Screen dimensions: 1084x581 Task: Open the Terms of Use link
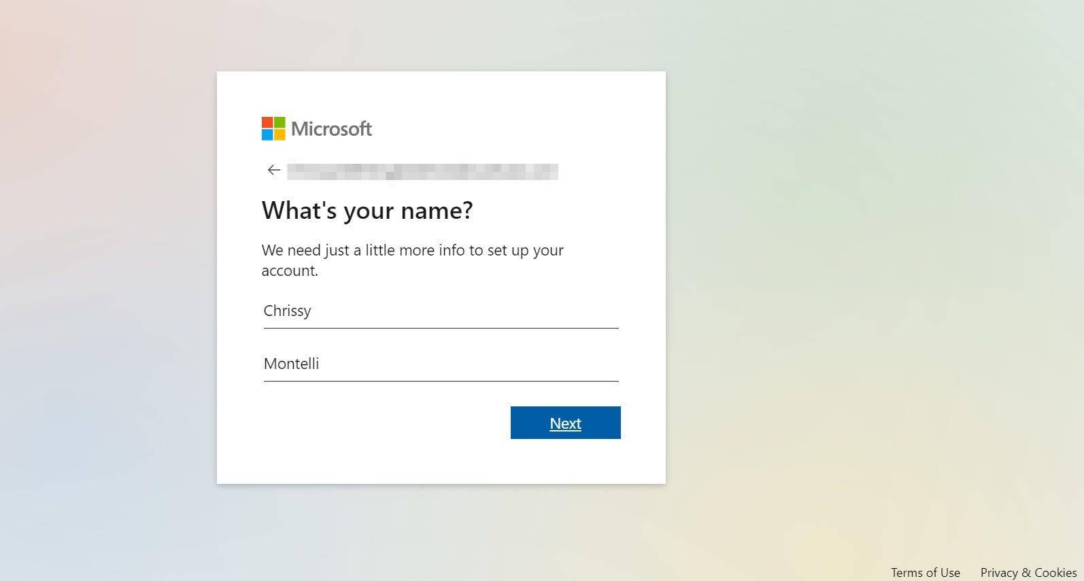pos(926,573)
